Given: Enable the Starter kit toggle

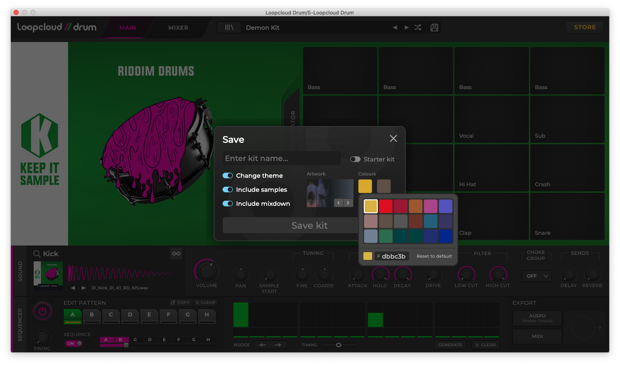Looking at the screenshot, I should point(355,159).
